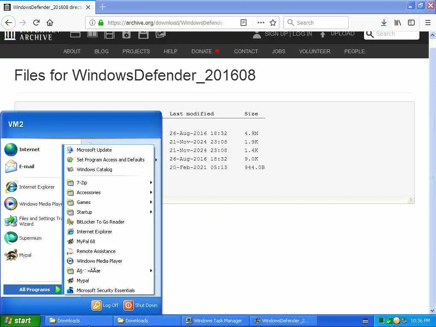Viewport: 436px width, 327px height.
Task: Open the downloads arrow in toolbar
Action: click(384, 23)
